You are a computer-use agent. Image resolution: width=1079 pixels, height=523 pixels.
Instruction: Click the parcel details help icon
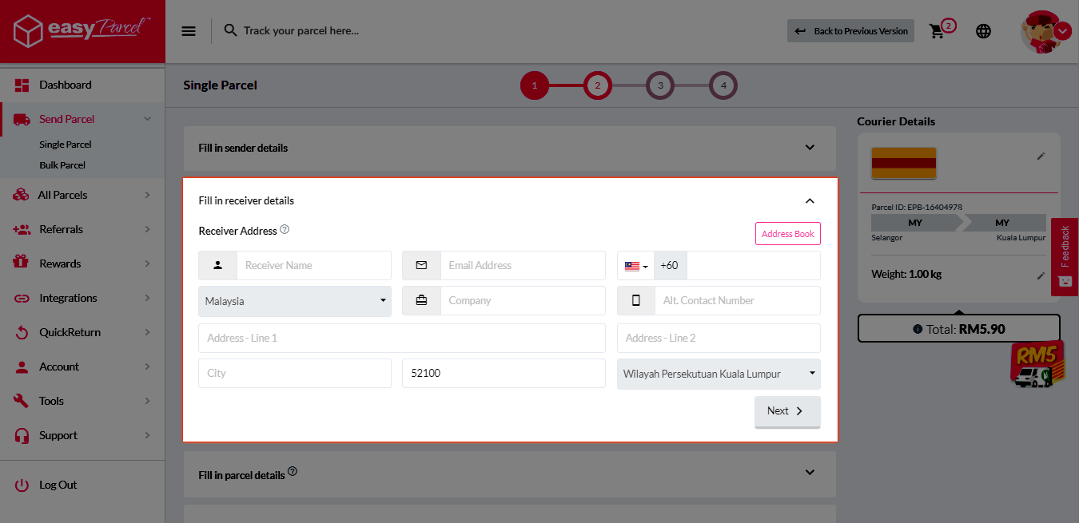[293, 472]
